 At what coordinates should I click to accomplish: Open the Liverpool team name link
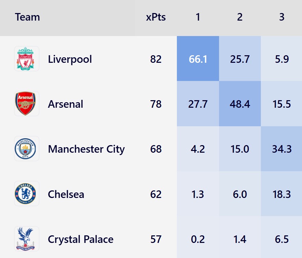coord(70,59)
